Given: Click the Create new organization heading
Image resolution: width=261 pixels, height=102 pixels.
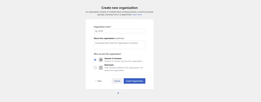Looking at the screenshot, I should pos(119,8).
